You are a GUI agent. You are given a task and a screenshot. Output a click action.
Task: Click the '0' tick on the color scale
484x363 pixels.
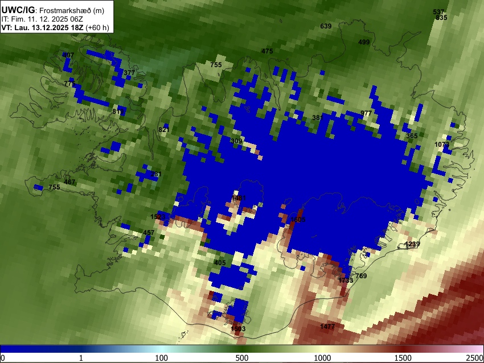[3, 358]
